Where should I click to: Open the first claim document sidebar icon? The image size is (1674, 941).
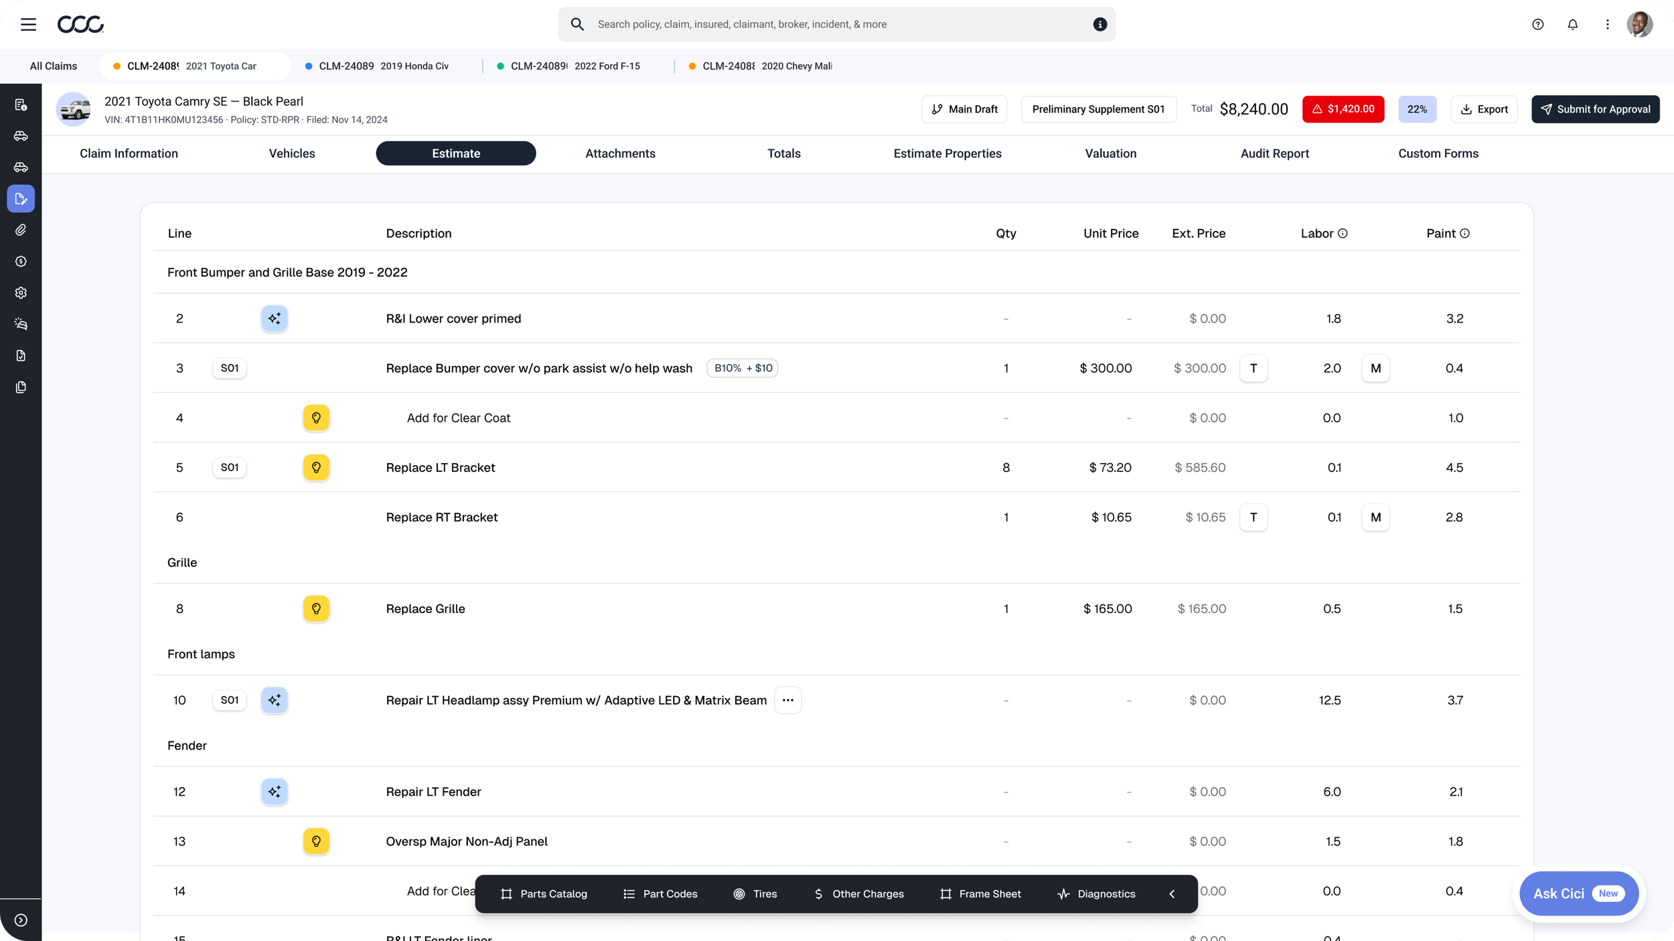21,104
